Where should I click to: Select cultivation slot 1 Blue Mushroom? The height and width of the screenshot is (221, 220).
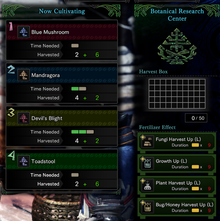pyautogui.click(x=62, y=40)
